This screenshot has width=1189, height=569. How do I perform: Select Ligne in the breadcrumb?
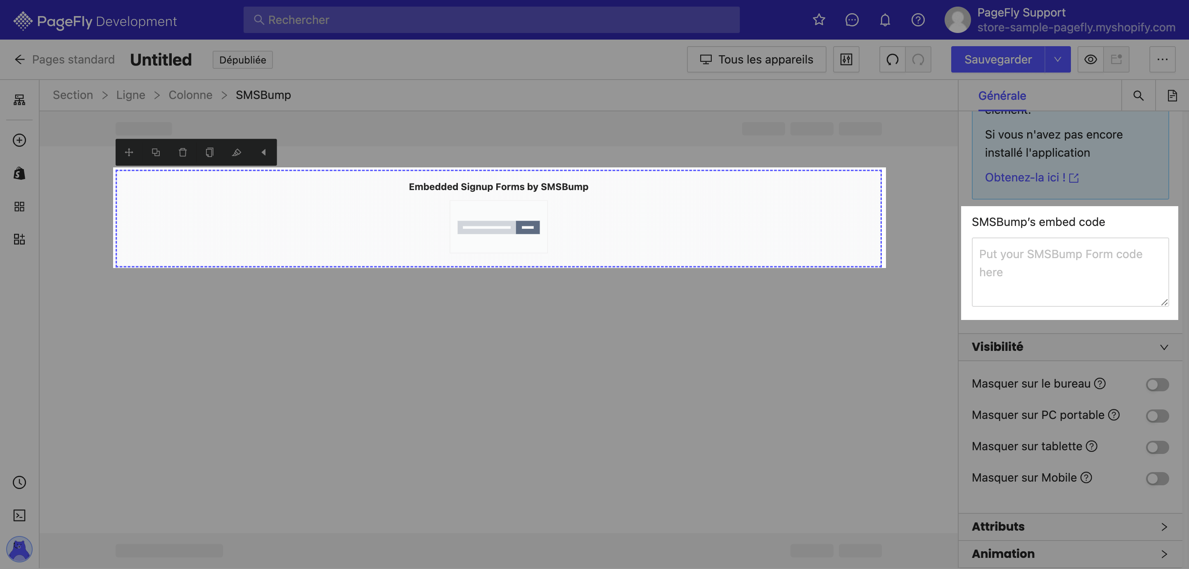point(130,95)
